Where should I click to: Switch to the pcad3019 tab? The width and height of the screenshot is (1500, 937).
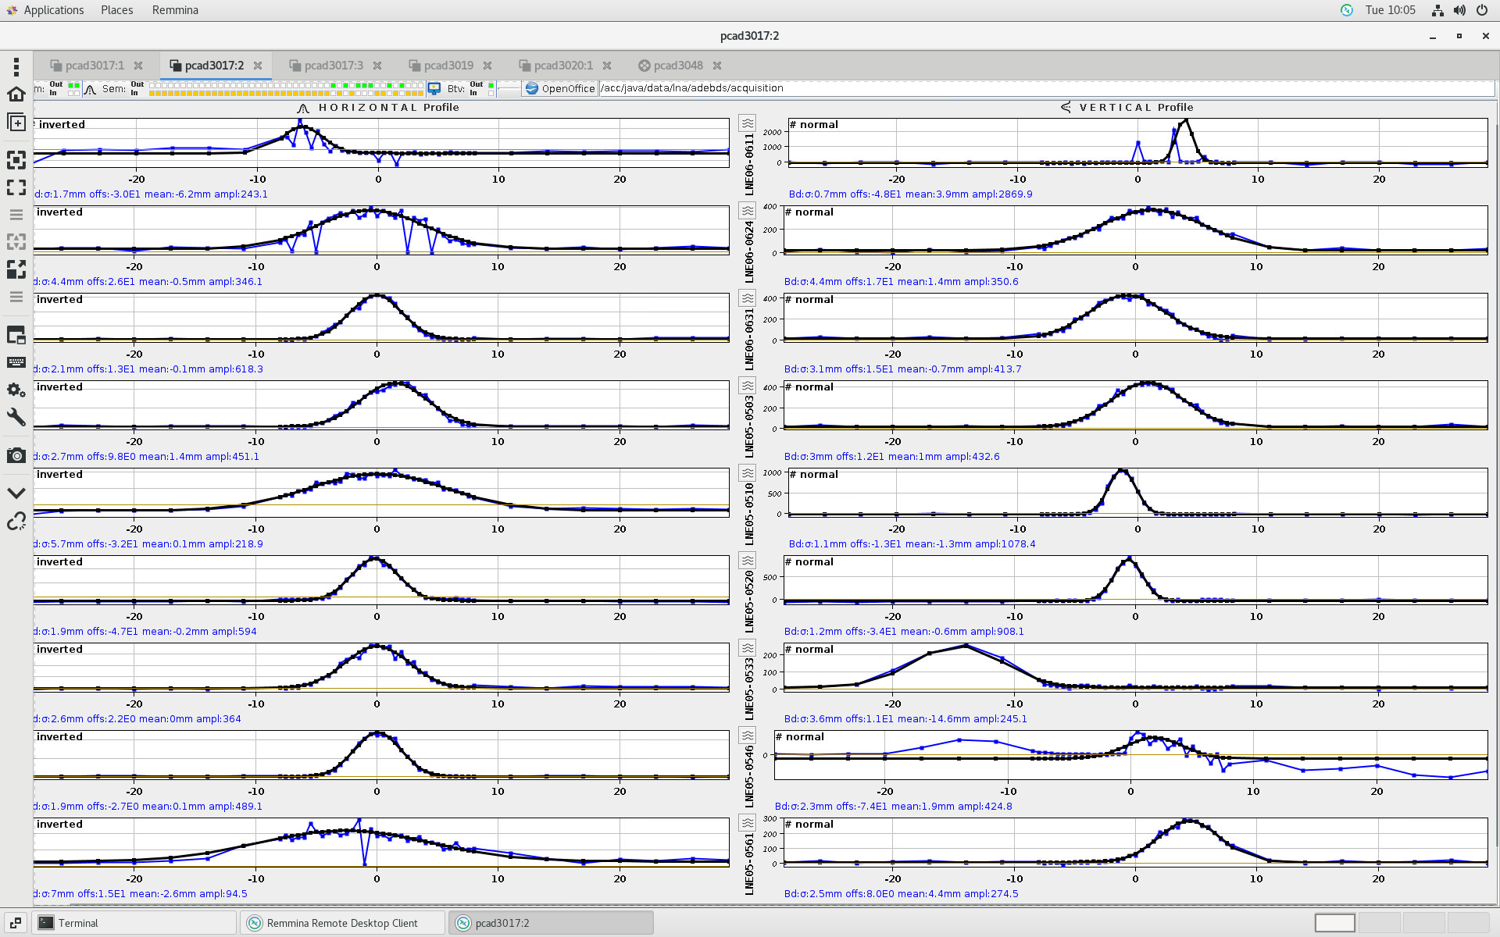(448, 66)
